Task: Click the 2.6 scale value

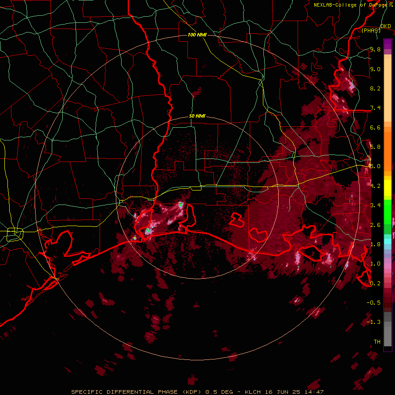Action: pos(375,225)
